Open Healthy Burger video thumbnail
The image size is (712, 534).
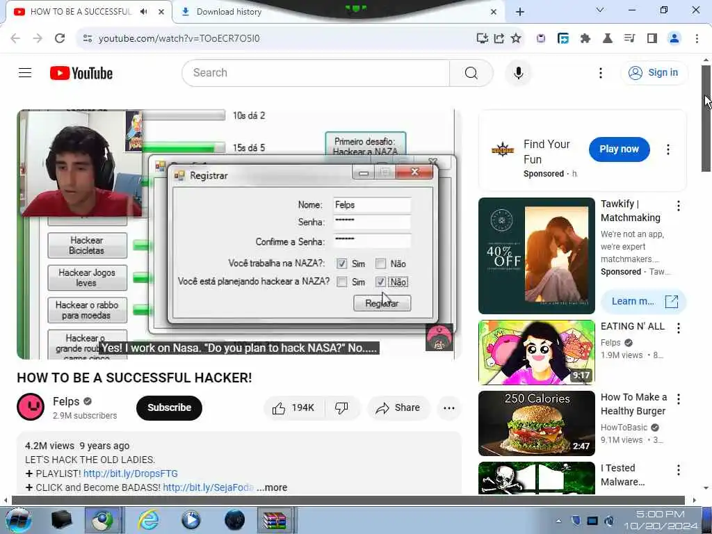pos(536,423)
